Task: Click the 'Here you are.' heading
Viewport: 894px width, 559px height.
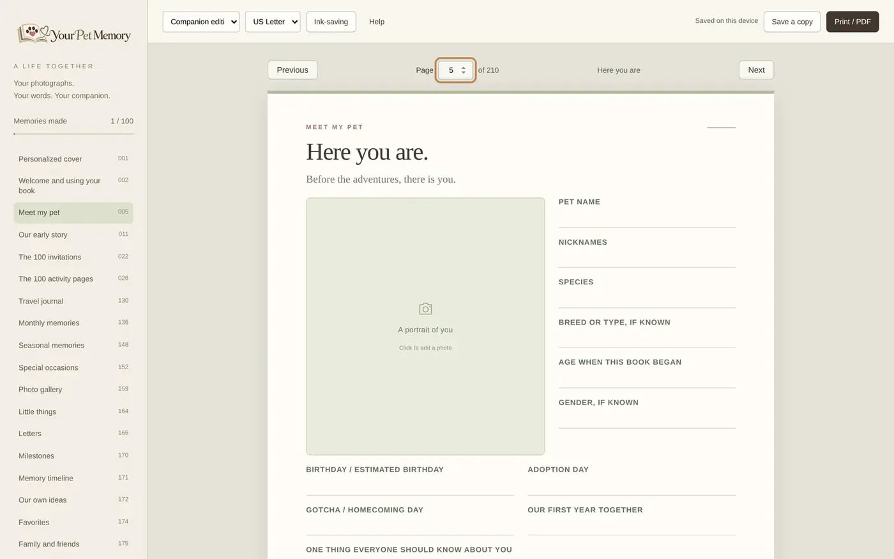Action: (367, 152)
